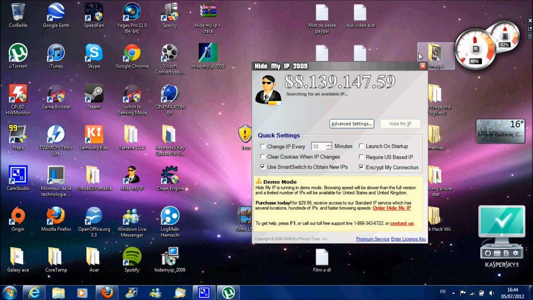Select the hidemyip_2009 installer icon
This screenshot has height=300, width=533.
(x=170, y=260)
